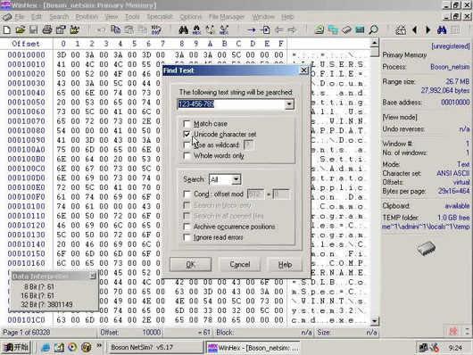
Task: Close the Data Interpreter panel
Action: tap(92, 276)
